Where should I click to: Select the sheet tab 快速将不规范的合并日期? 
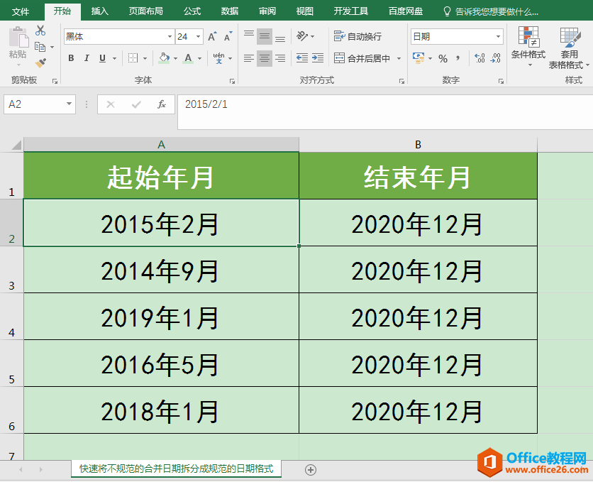coord(176,469)
